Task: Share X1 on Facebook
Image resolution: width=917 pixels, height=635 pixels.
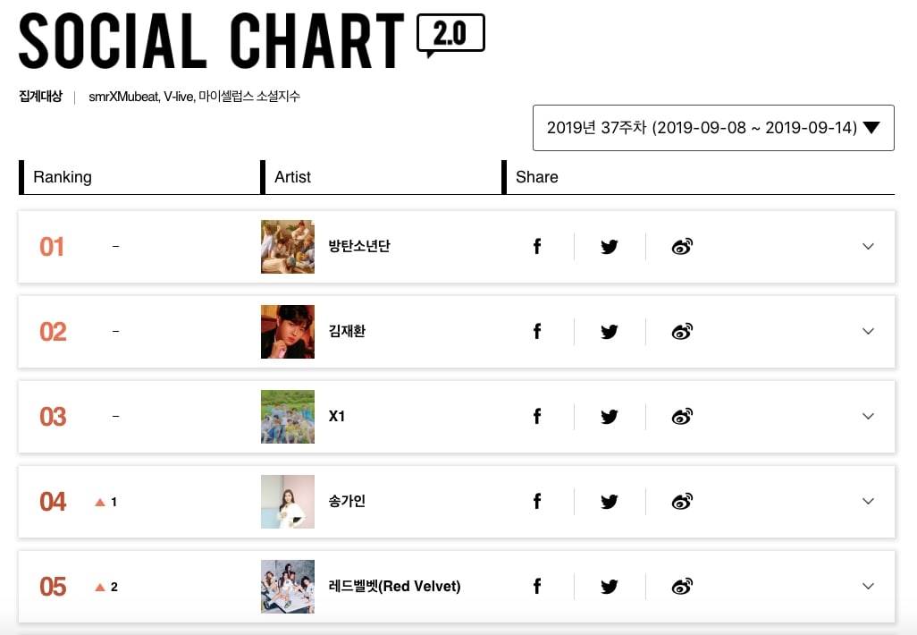Action: coord(537,417)
